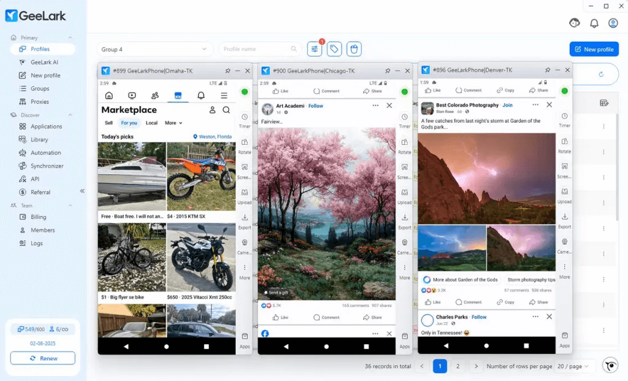Click the tag icon in toolbar
The height and width of the screenshot is (381, 628).
334,49
